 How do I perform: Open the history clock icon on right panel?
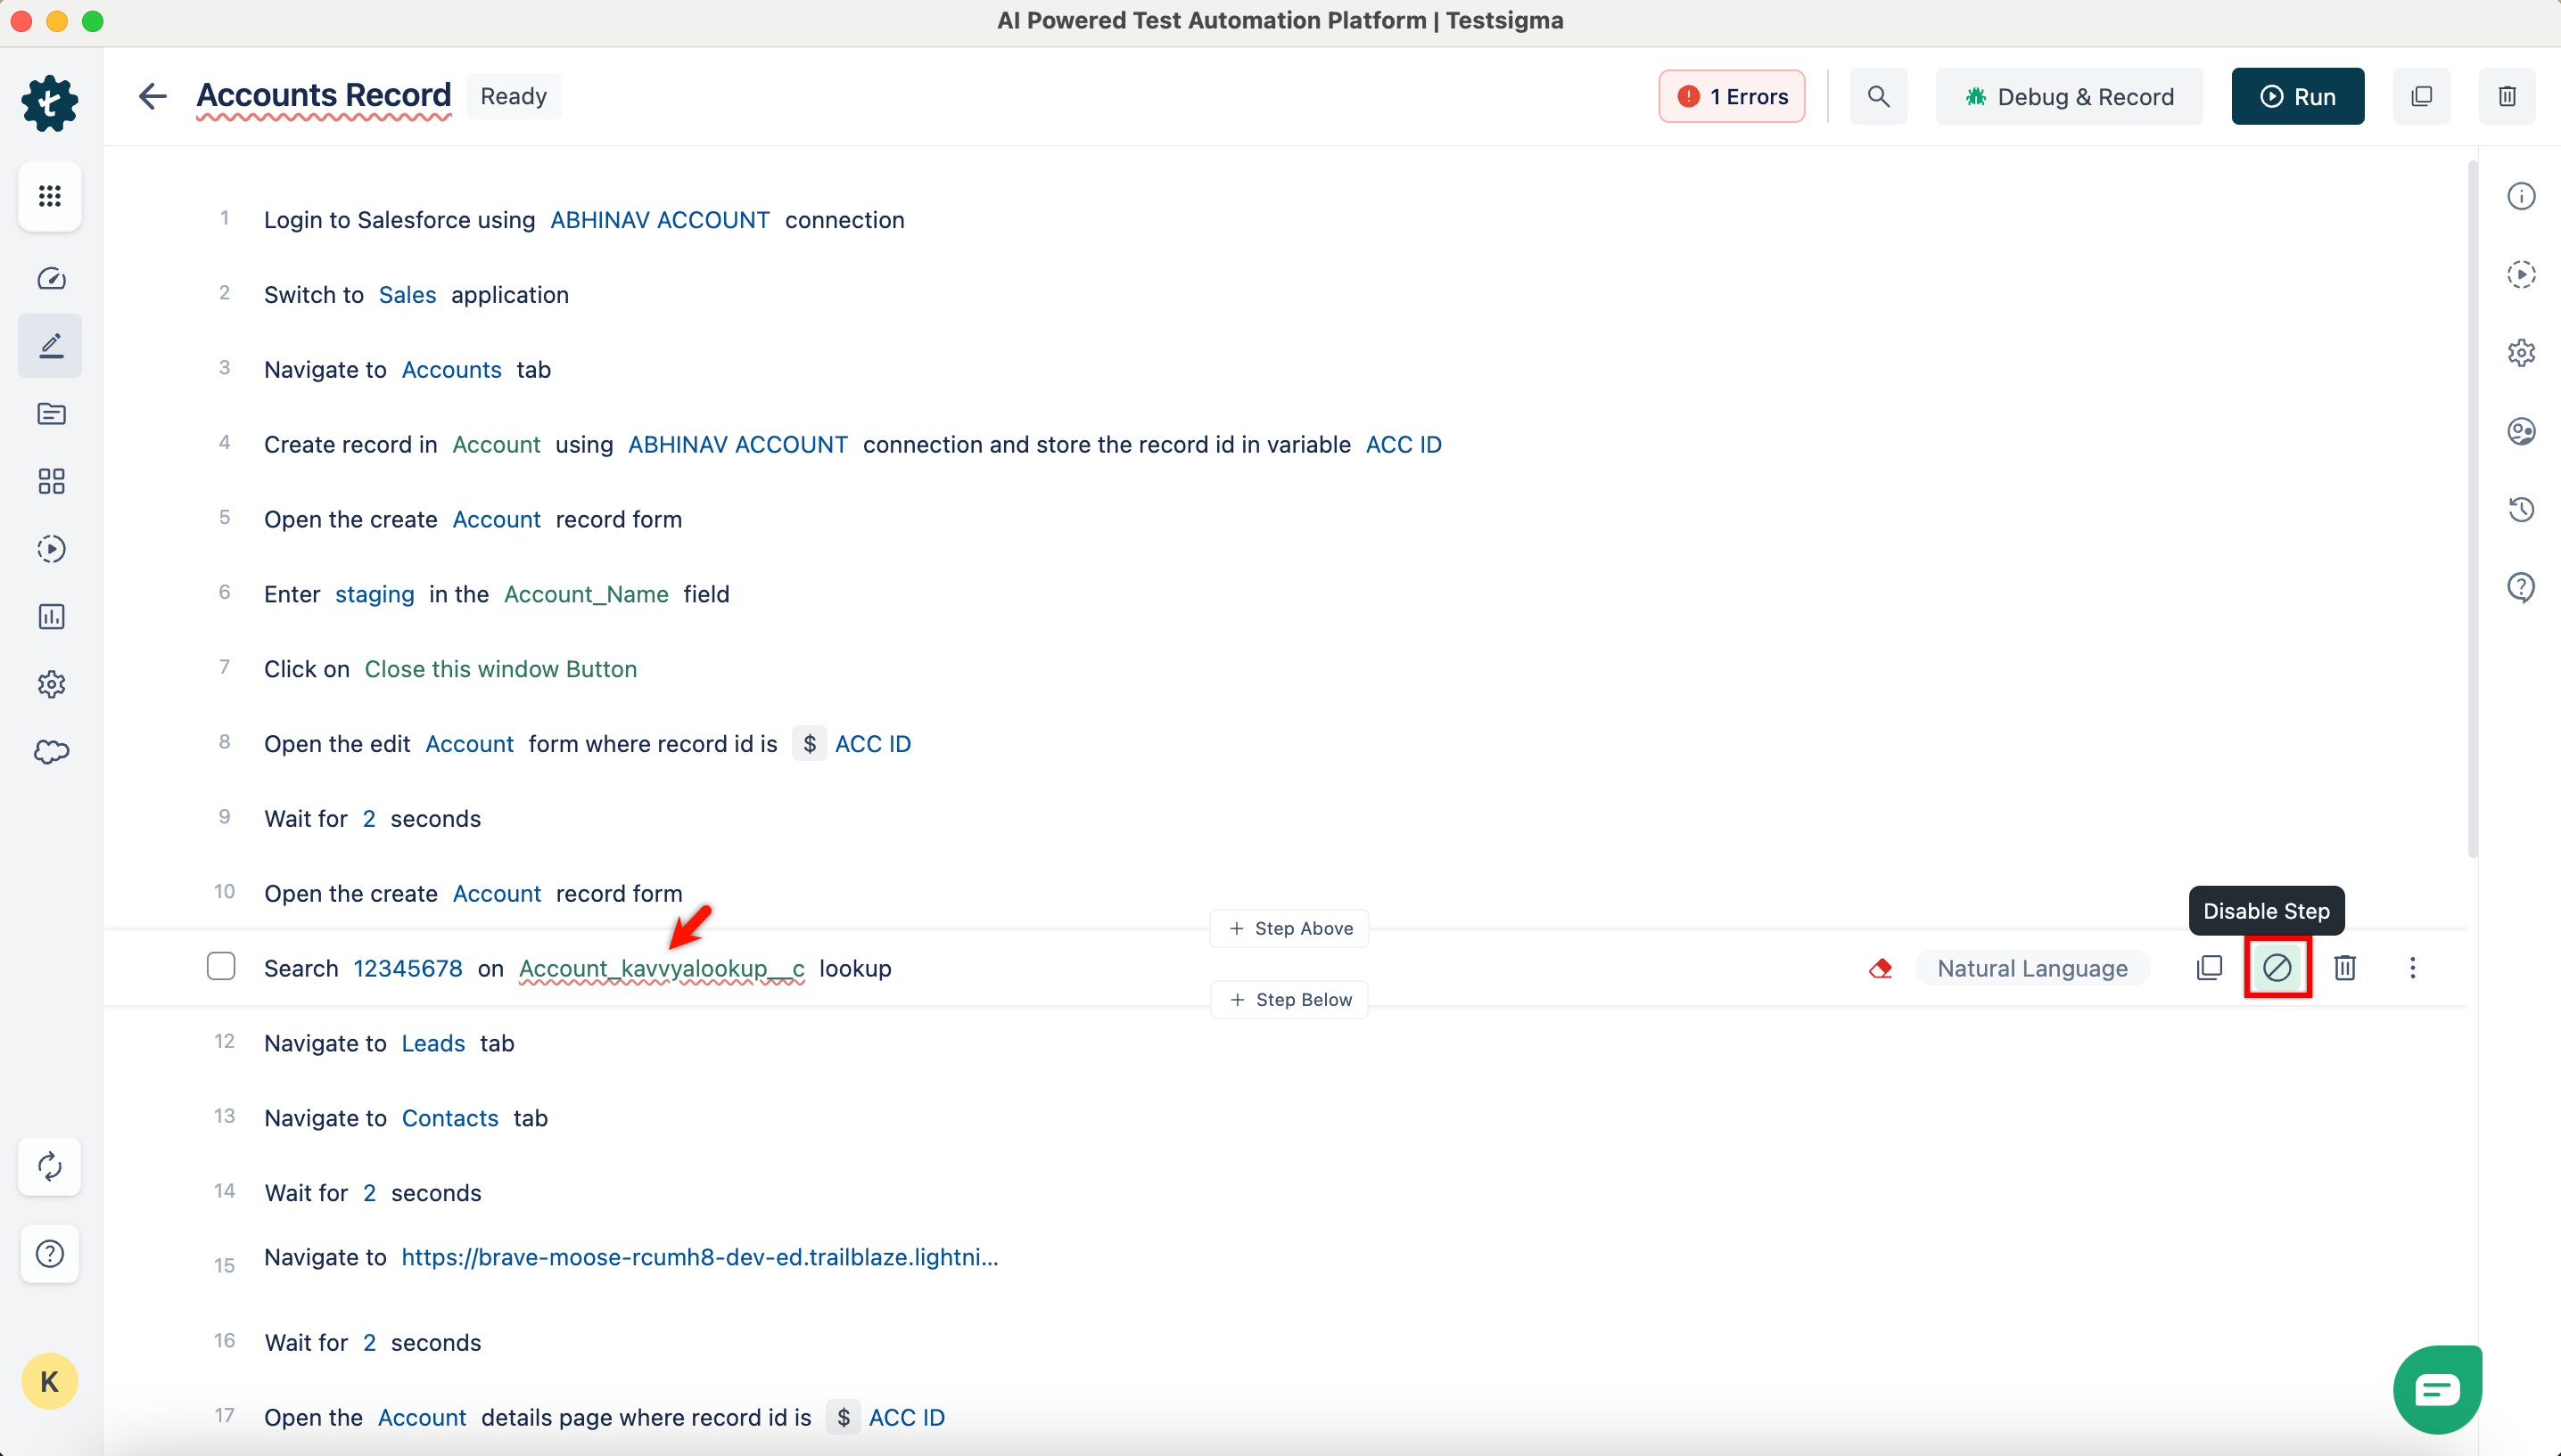(2520, 509)
